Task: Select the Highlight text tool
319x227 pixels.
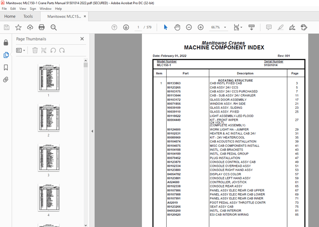Action: pyautogui.click(x=280, y=27)
